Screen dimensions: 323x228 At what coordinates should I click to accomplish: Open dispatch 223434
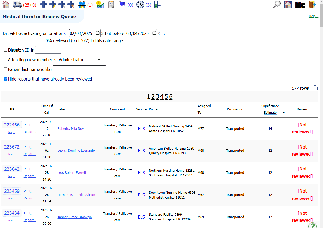pyautogui.click(x=12, y=213)
